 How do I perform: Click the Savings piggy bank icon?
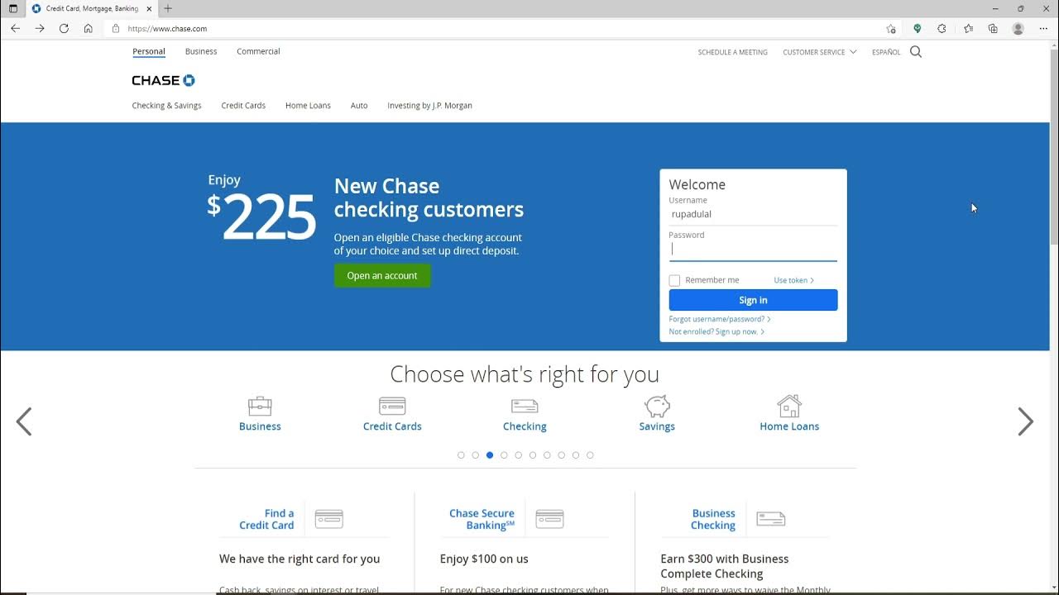[x=657, y=406]
